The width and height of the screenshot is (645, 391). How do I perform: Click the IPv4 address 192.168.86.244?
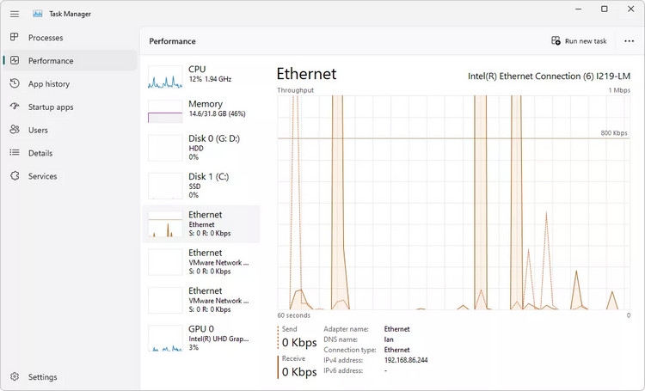tap(406, 360)
